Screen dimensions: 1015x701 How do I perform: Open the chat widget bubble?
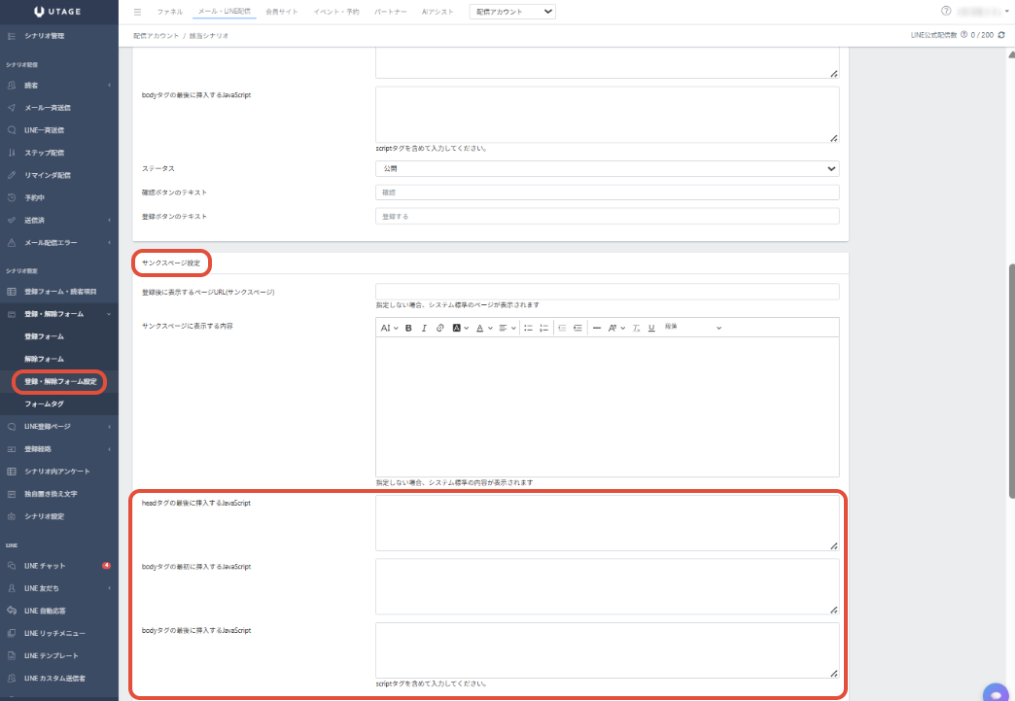point(996,693)
